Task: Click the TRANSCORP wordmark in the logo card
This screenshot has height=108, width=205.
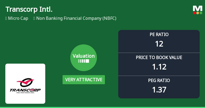Action: [25, 90]
